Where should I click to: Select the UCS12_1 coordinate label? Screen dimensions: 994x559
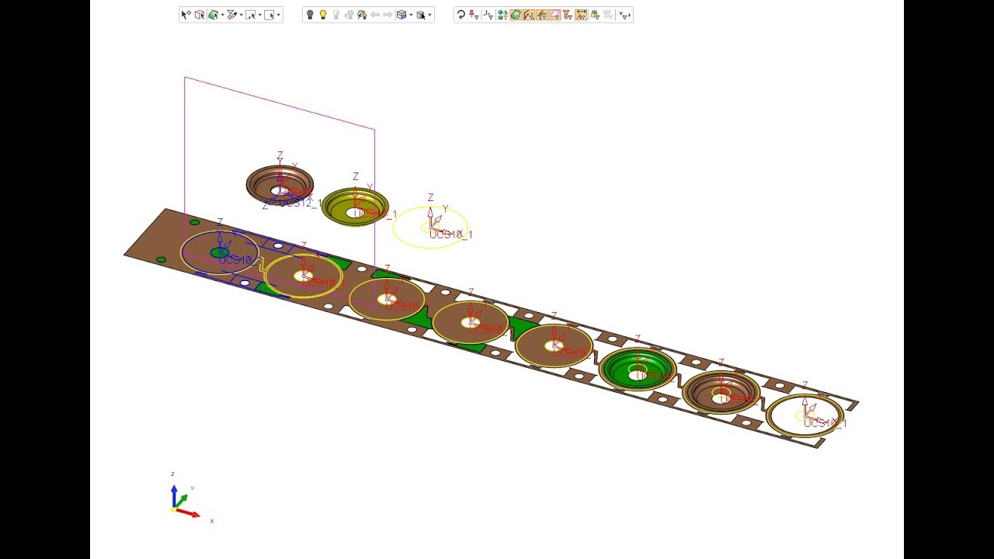(300, 203)
